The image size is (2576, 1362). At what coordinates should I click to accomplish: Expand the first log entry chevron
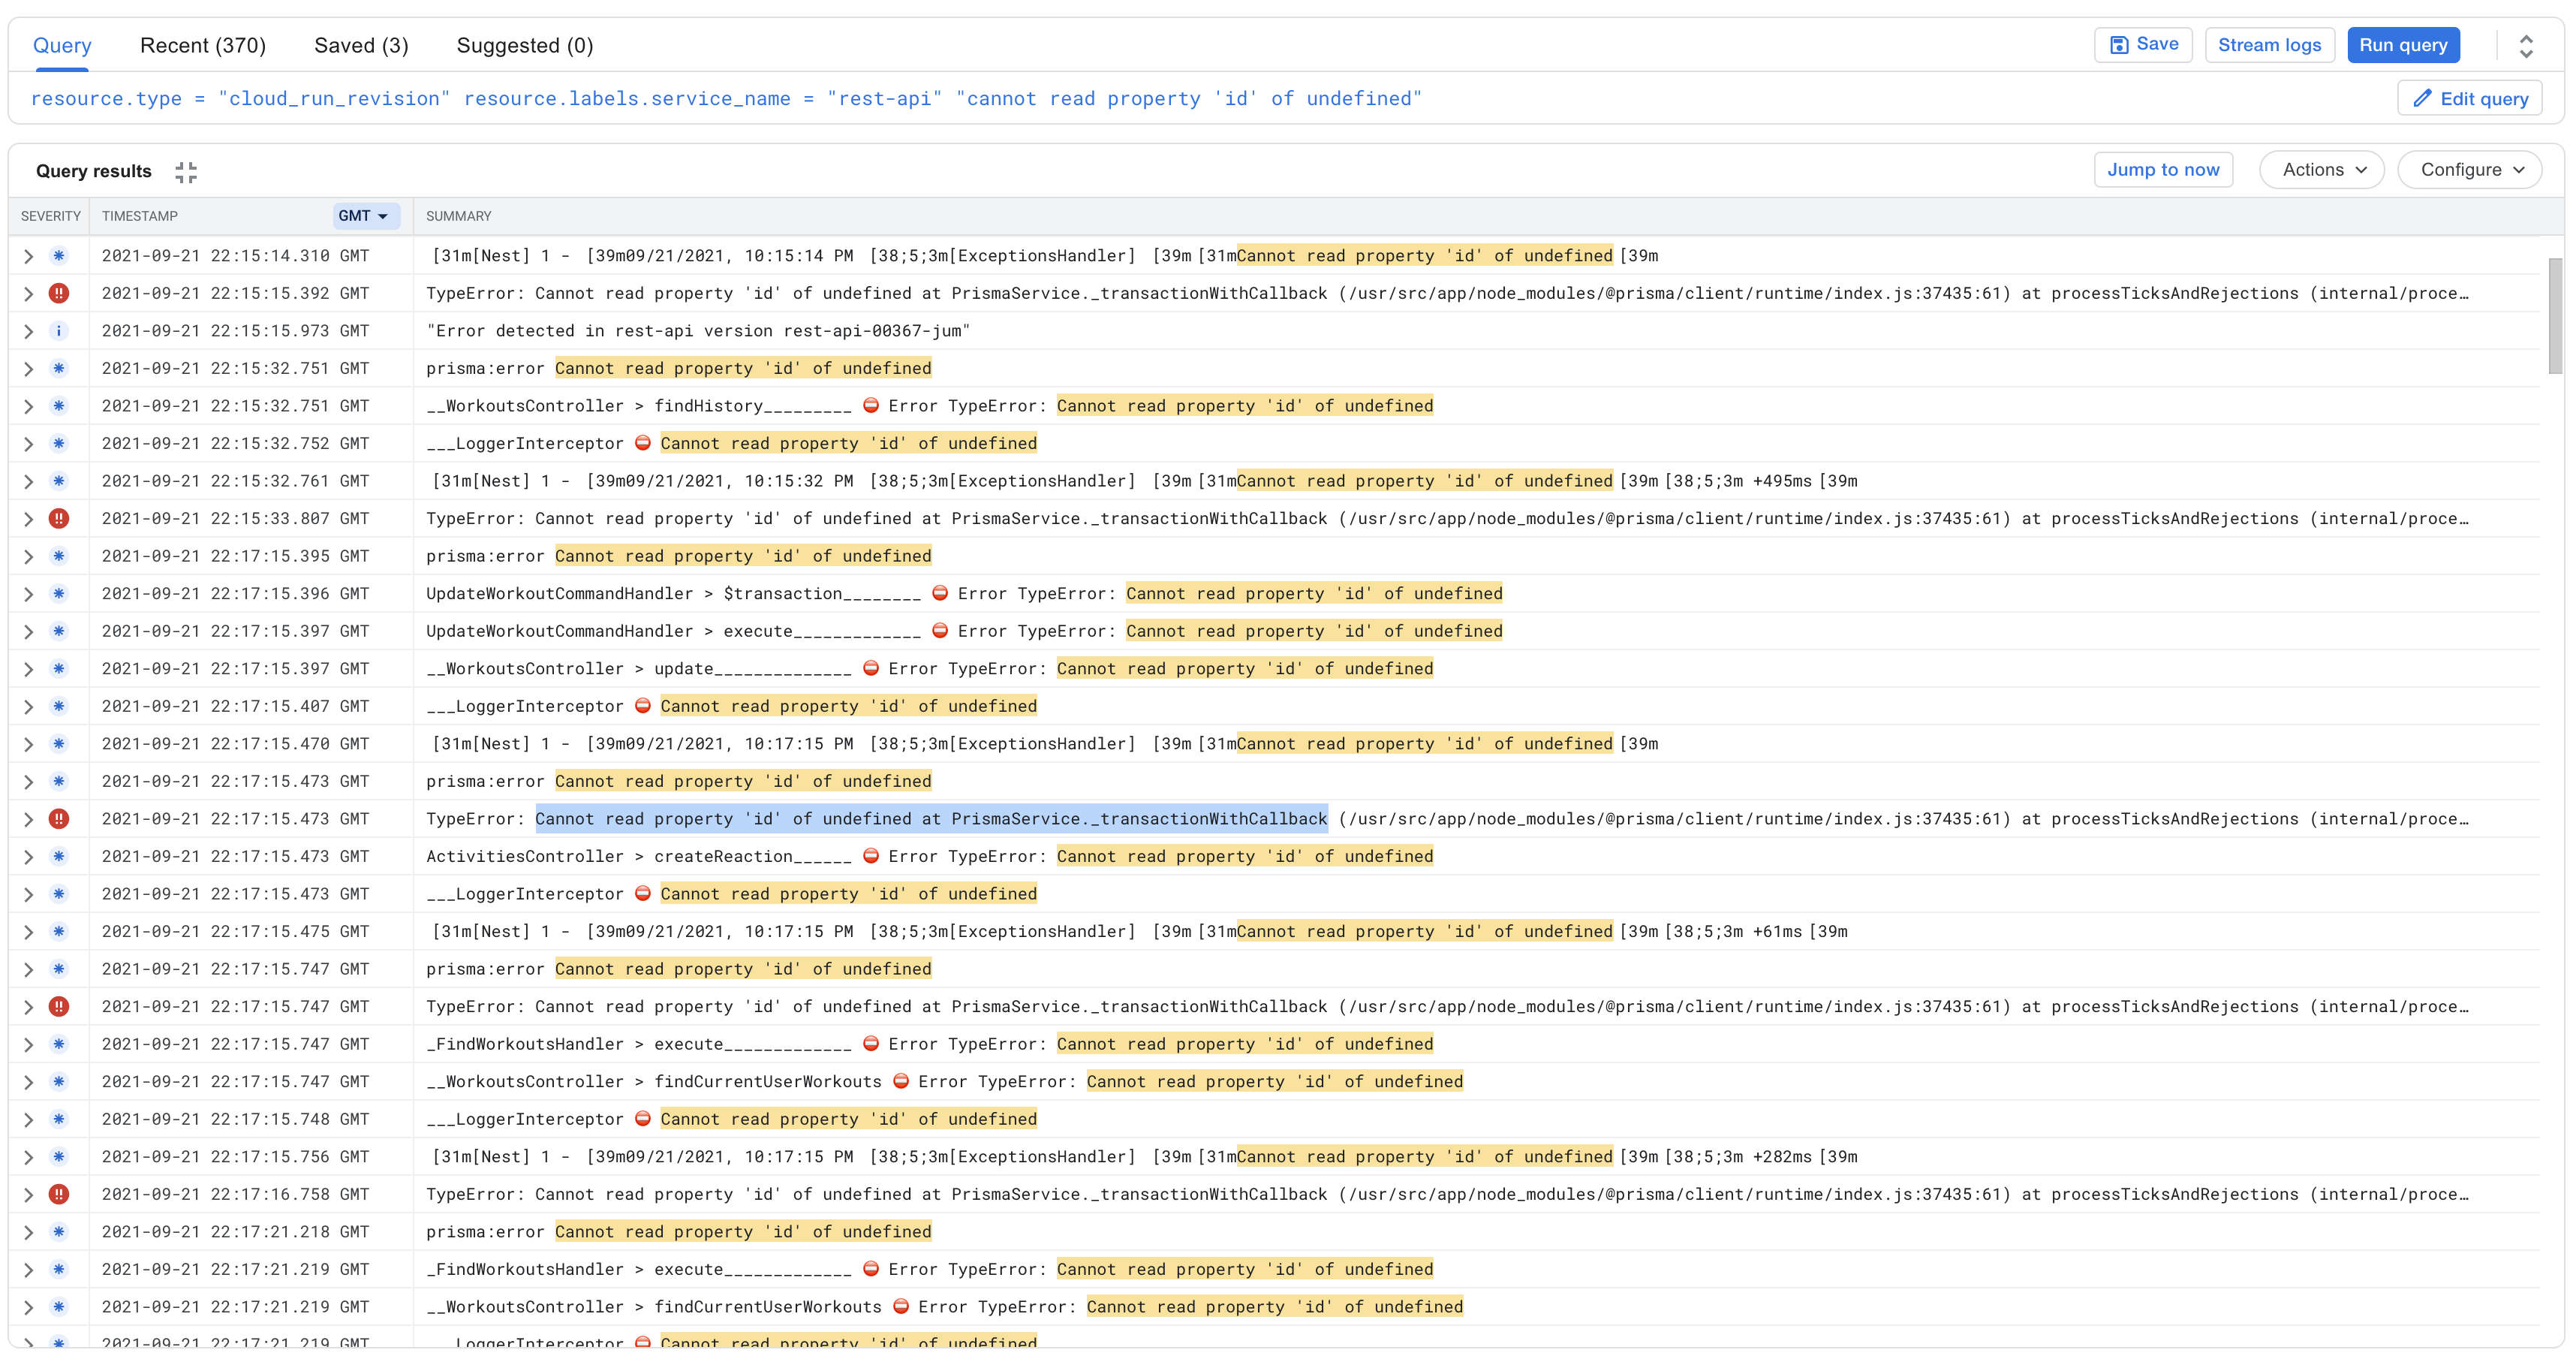28,256
